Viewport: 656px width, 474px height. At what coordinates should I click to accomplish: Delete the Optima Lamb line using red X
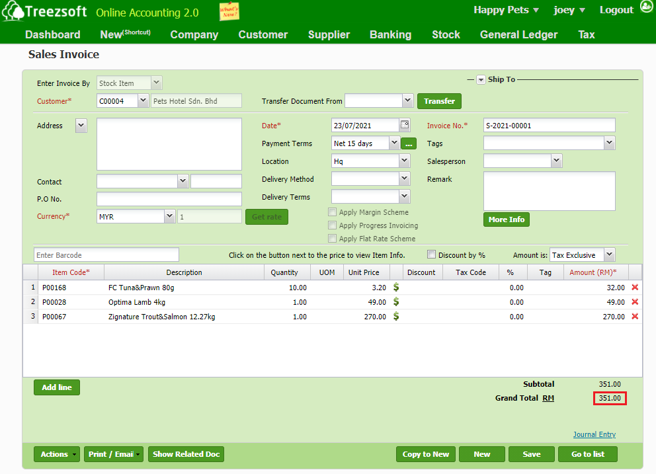634,302
